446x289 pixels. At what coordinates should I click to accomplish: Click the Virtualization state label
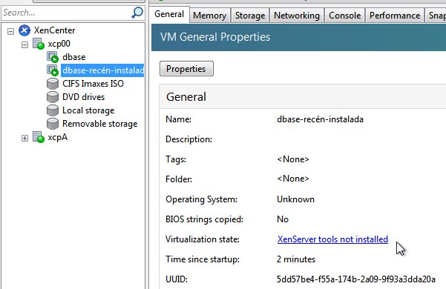click(x=203, y=239)
